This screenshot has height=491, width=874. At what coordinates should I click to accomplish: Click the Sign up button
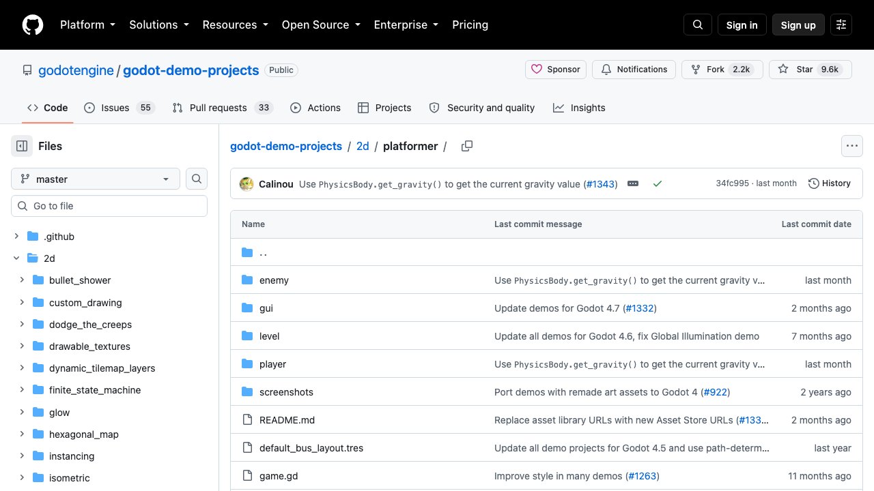(798, 25)
